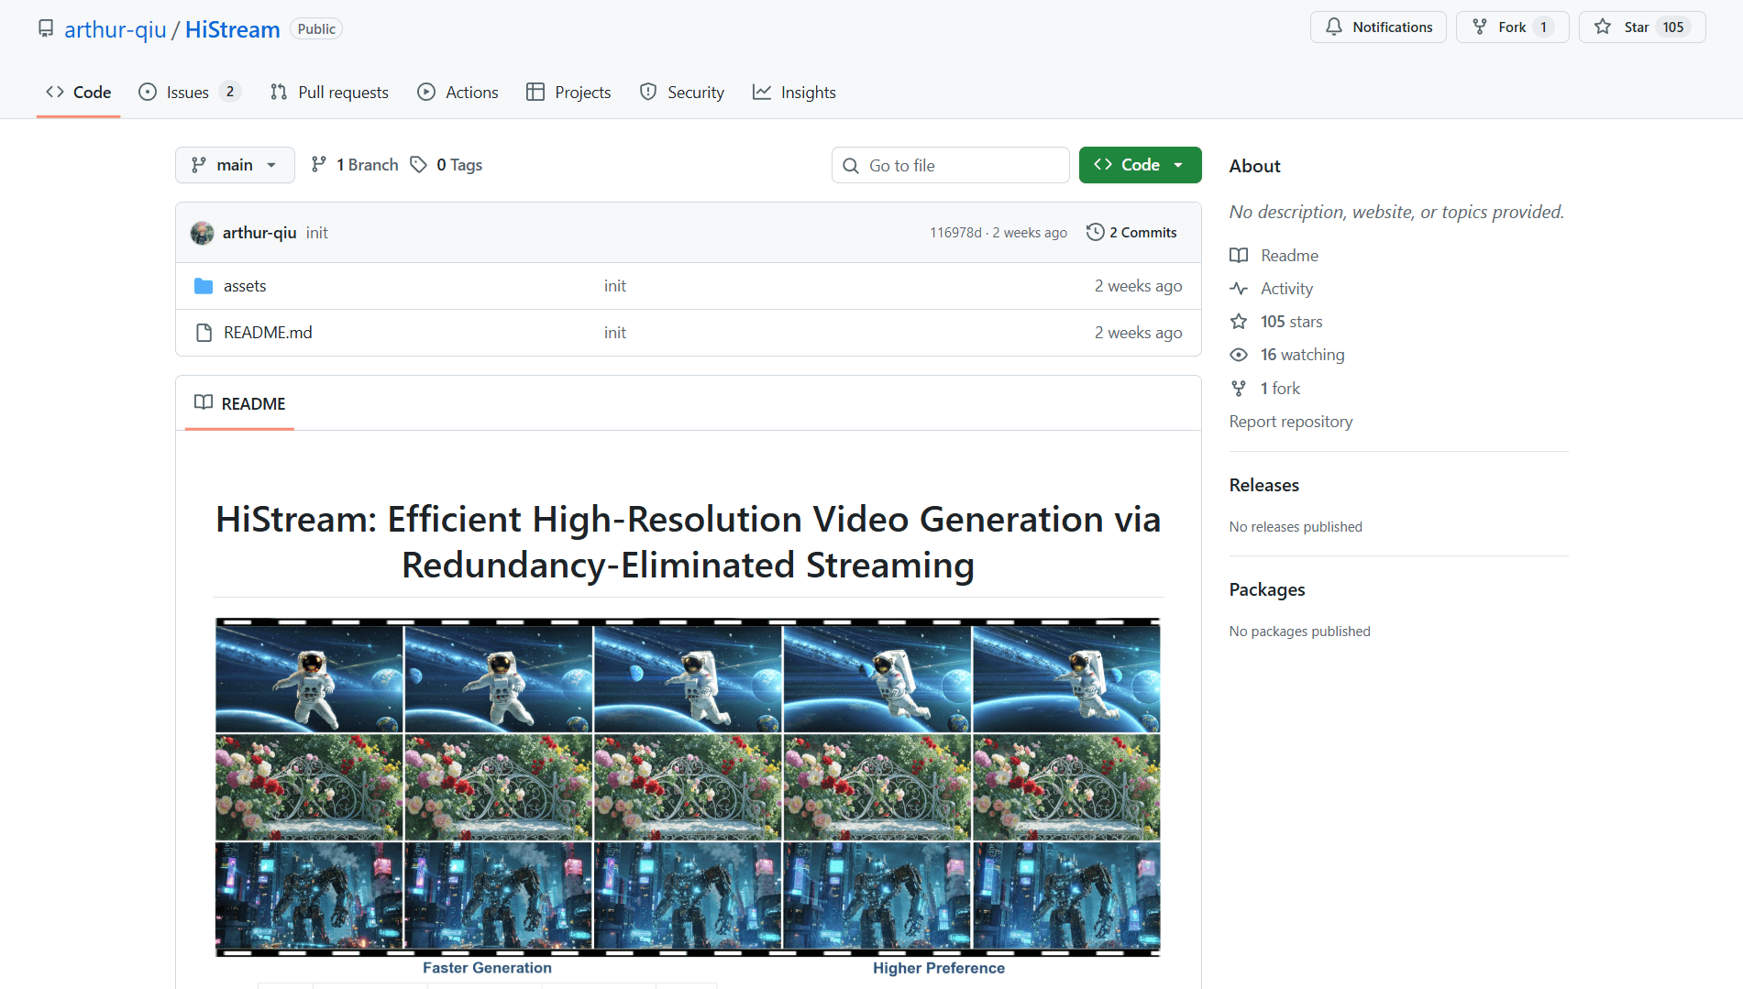The width and height of the screenshot is (1743, 989).
Task: Click the arthur-qiu avatar image
Action: (202, 233)
